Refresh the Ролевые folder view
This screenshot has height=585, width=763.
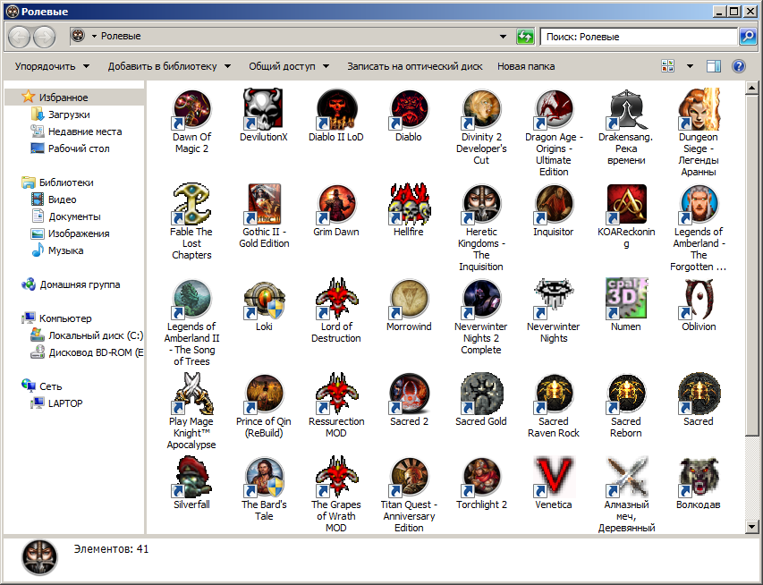coord(525,37)
